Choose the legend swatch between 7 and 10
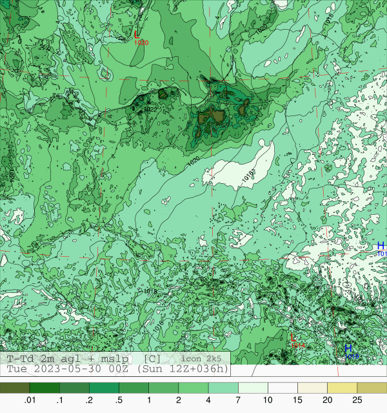 (x=252, y=388)
